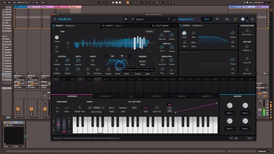The width and height of the screenshot is (274, 154).
Task: Toggle Engine 2 power button
Action: click(103, 26)
